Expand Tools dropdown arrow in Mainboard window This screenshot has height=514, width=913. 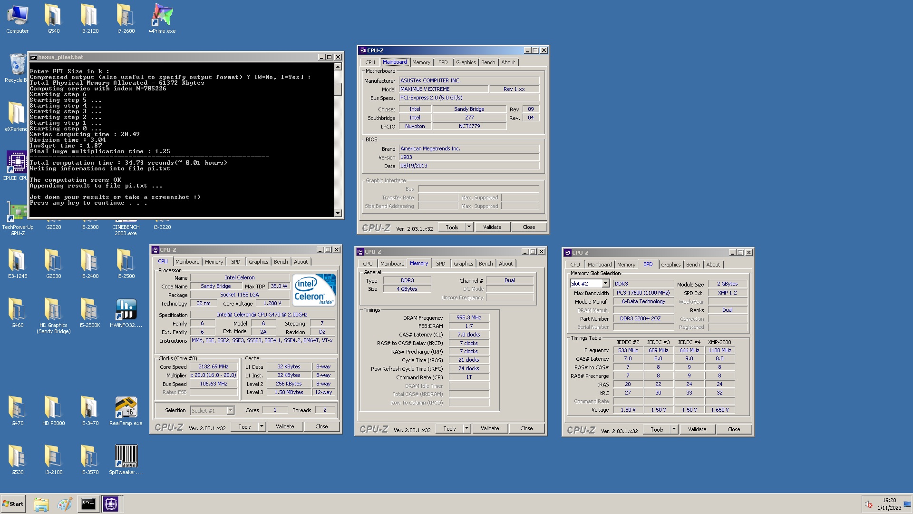click(x=469, y=227)
